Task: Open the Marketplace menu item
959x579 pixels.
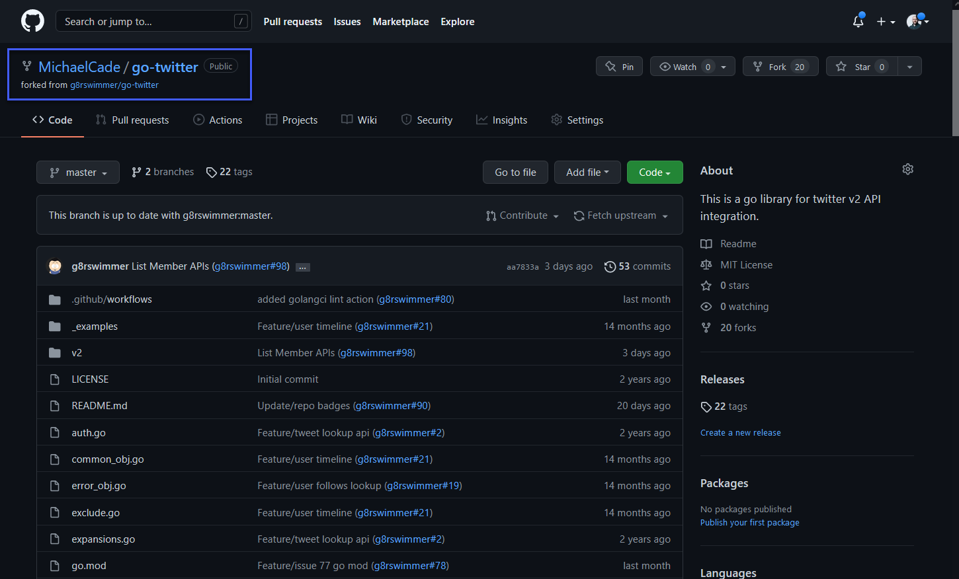Action: (401, 21)
